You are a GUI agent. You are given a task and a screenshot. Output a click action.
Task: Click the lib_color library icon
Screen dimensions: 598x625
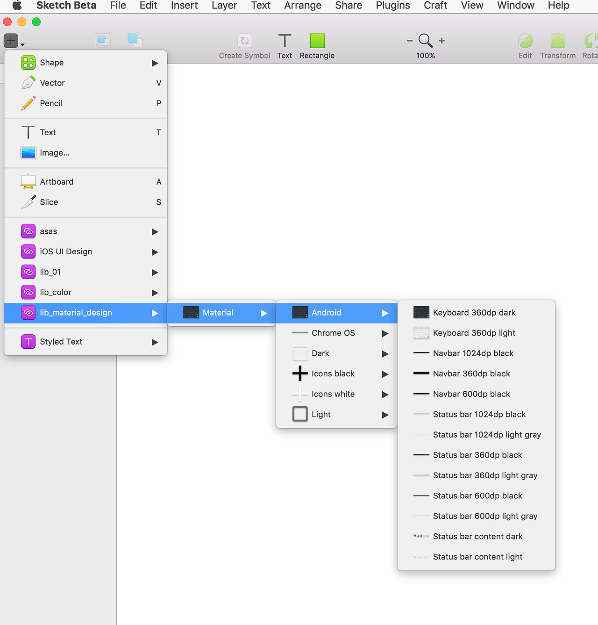(28, 292)
